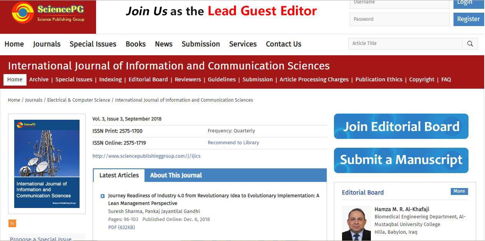Click More in Editorial Board panel

click(459, 191)
